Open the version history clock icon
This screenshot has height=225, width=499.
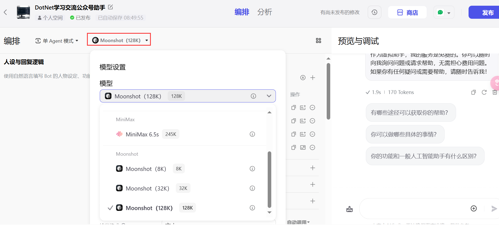point(374,12)
